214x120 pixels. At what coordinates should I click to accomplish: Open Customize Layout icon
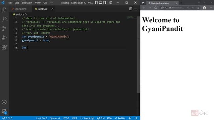click(x=111, y=3)
